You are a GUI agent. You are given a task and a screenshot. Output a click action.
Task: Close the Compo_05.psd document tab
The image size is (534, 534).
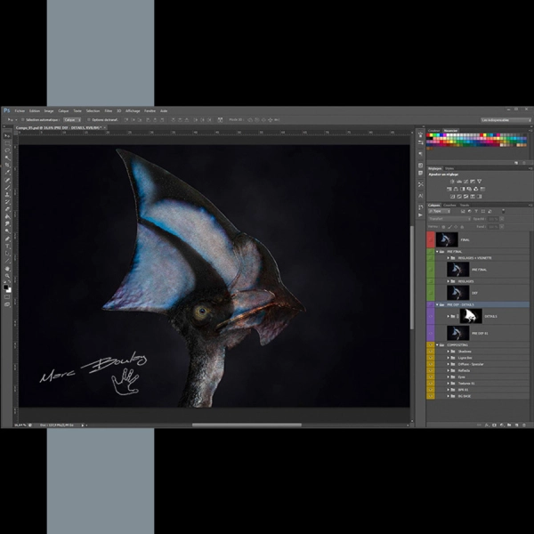click(x=105, y=127)
